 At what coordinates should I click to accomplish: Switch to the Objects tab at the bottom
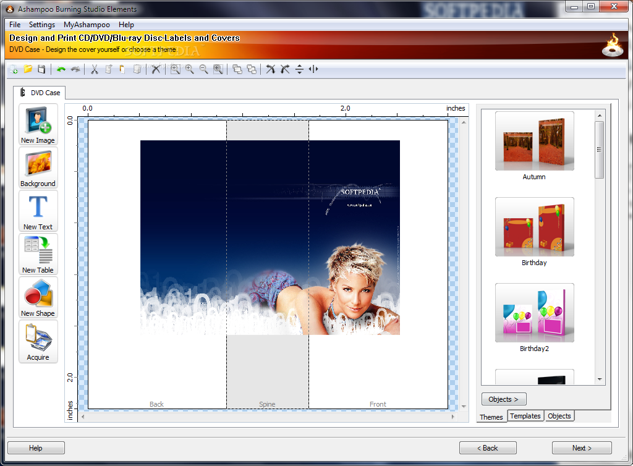pos(559,416)
